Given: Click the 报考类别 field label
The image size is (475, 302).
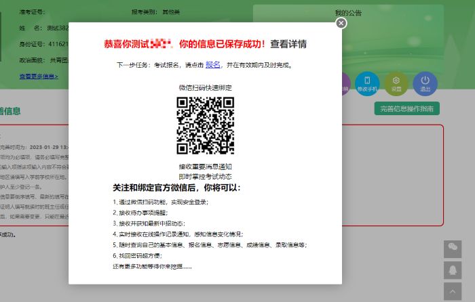Looking at the screenshot, I should [144, 12].
